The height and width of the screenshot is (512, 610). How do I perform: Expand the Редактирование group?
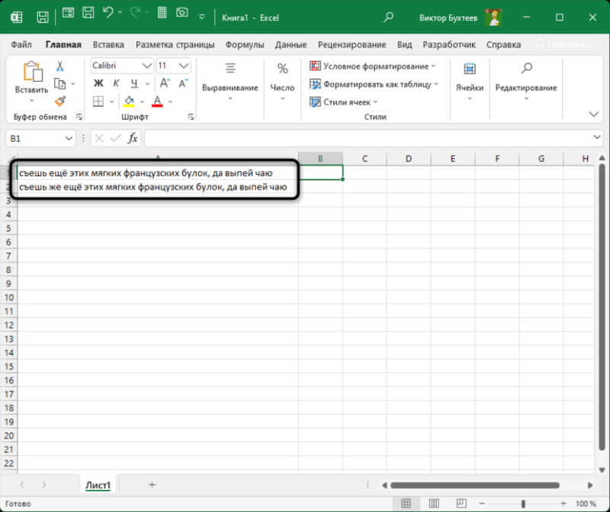526,82
